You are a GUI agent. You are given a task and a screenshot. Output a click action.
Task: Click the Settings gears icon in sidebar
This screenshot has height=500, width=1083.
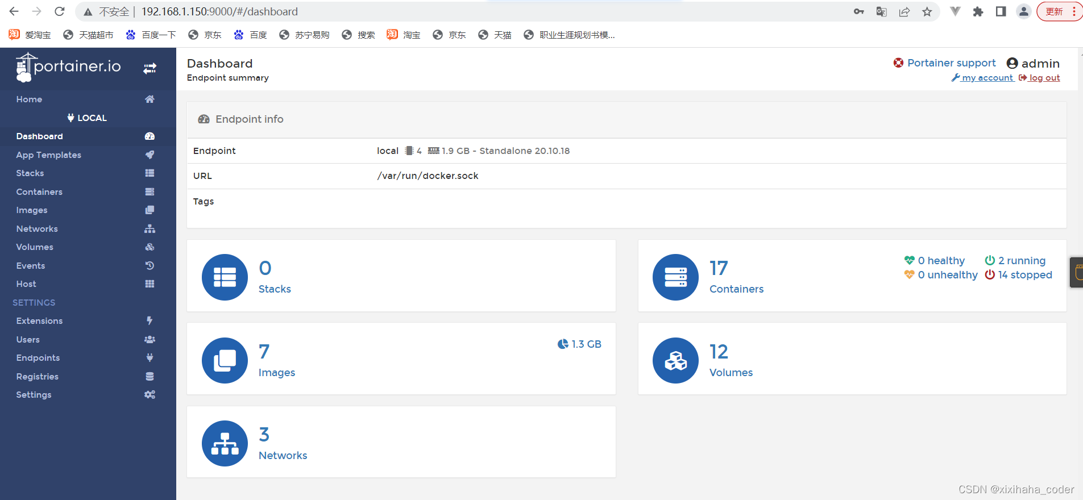[x=150, y=395]
